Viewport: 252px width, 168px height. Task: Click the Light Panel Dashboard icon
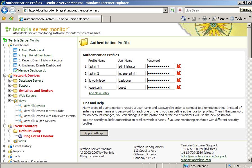click(x=15, y=55)
